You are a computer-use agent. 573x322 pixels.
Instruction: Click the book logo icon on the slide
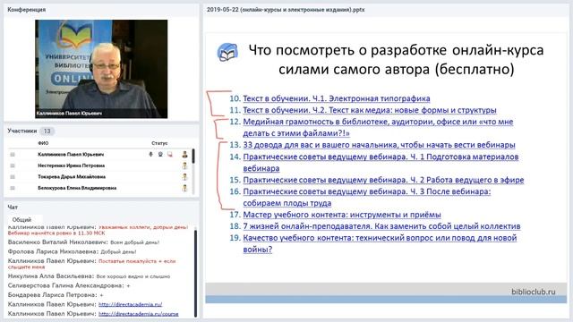coord(227,52)
